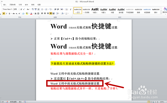Open the highlight color dropdown arrow

click(29, 13)
